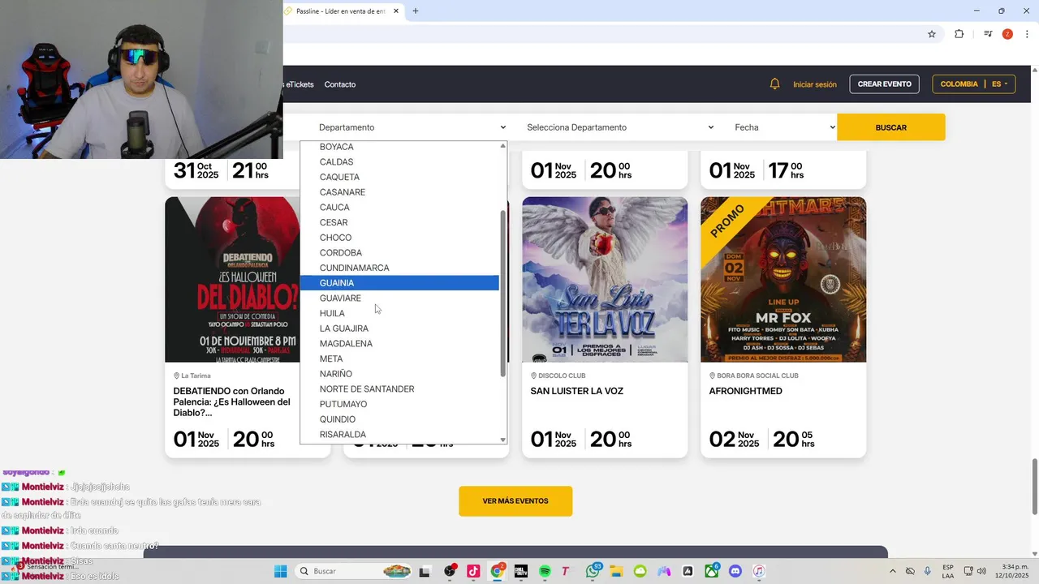
Task: Pick CORDOBA from the department list
Action: [399, 253]
